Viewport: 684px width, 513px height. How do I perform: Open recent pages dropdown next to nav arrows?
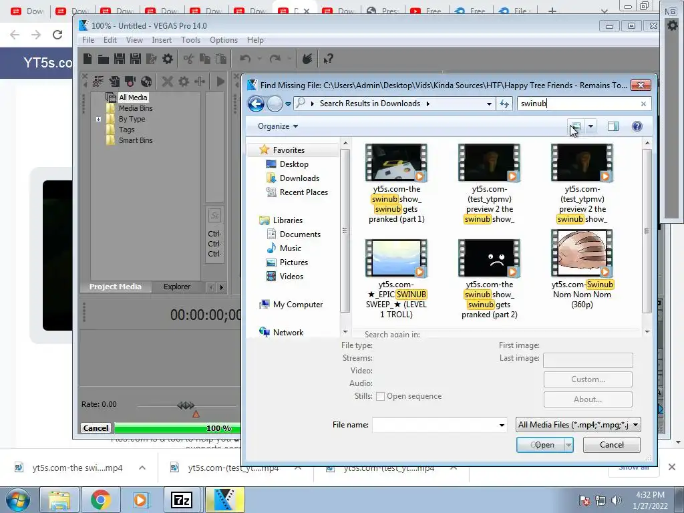[289, 104]
